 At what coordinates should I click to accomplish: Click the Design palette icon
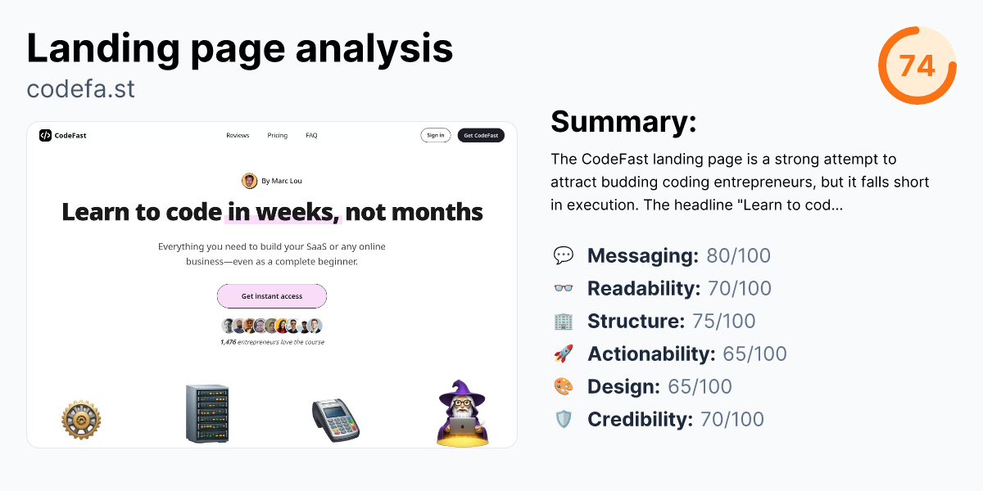(564, 386)
